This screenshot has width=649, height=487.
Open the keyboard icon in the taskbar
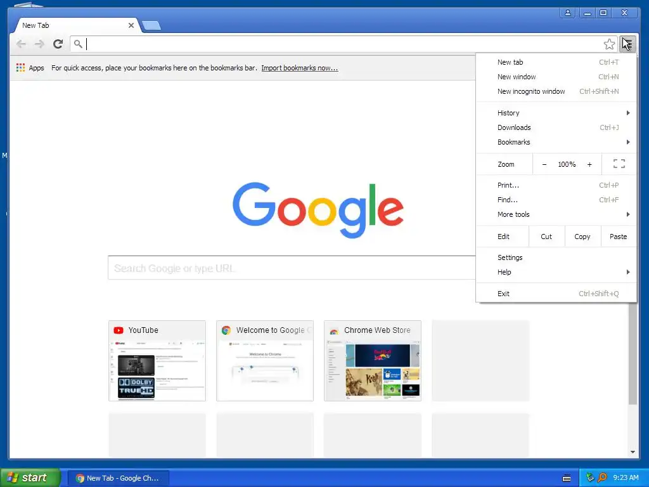click(567, 478)
